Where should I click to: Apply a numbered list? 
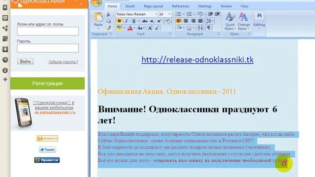[189, 14]
